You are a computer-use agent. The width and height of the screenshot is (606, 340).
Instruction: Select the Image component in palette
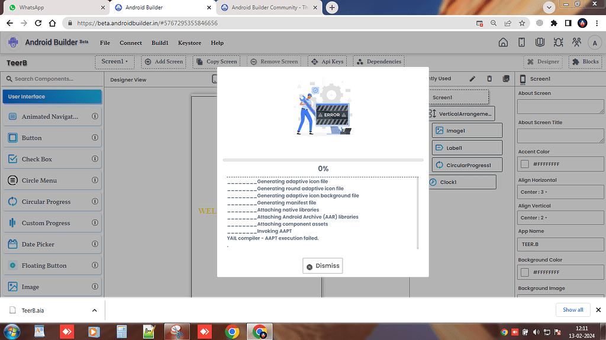click(x=52, y=287)
